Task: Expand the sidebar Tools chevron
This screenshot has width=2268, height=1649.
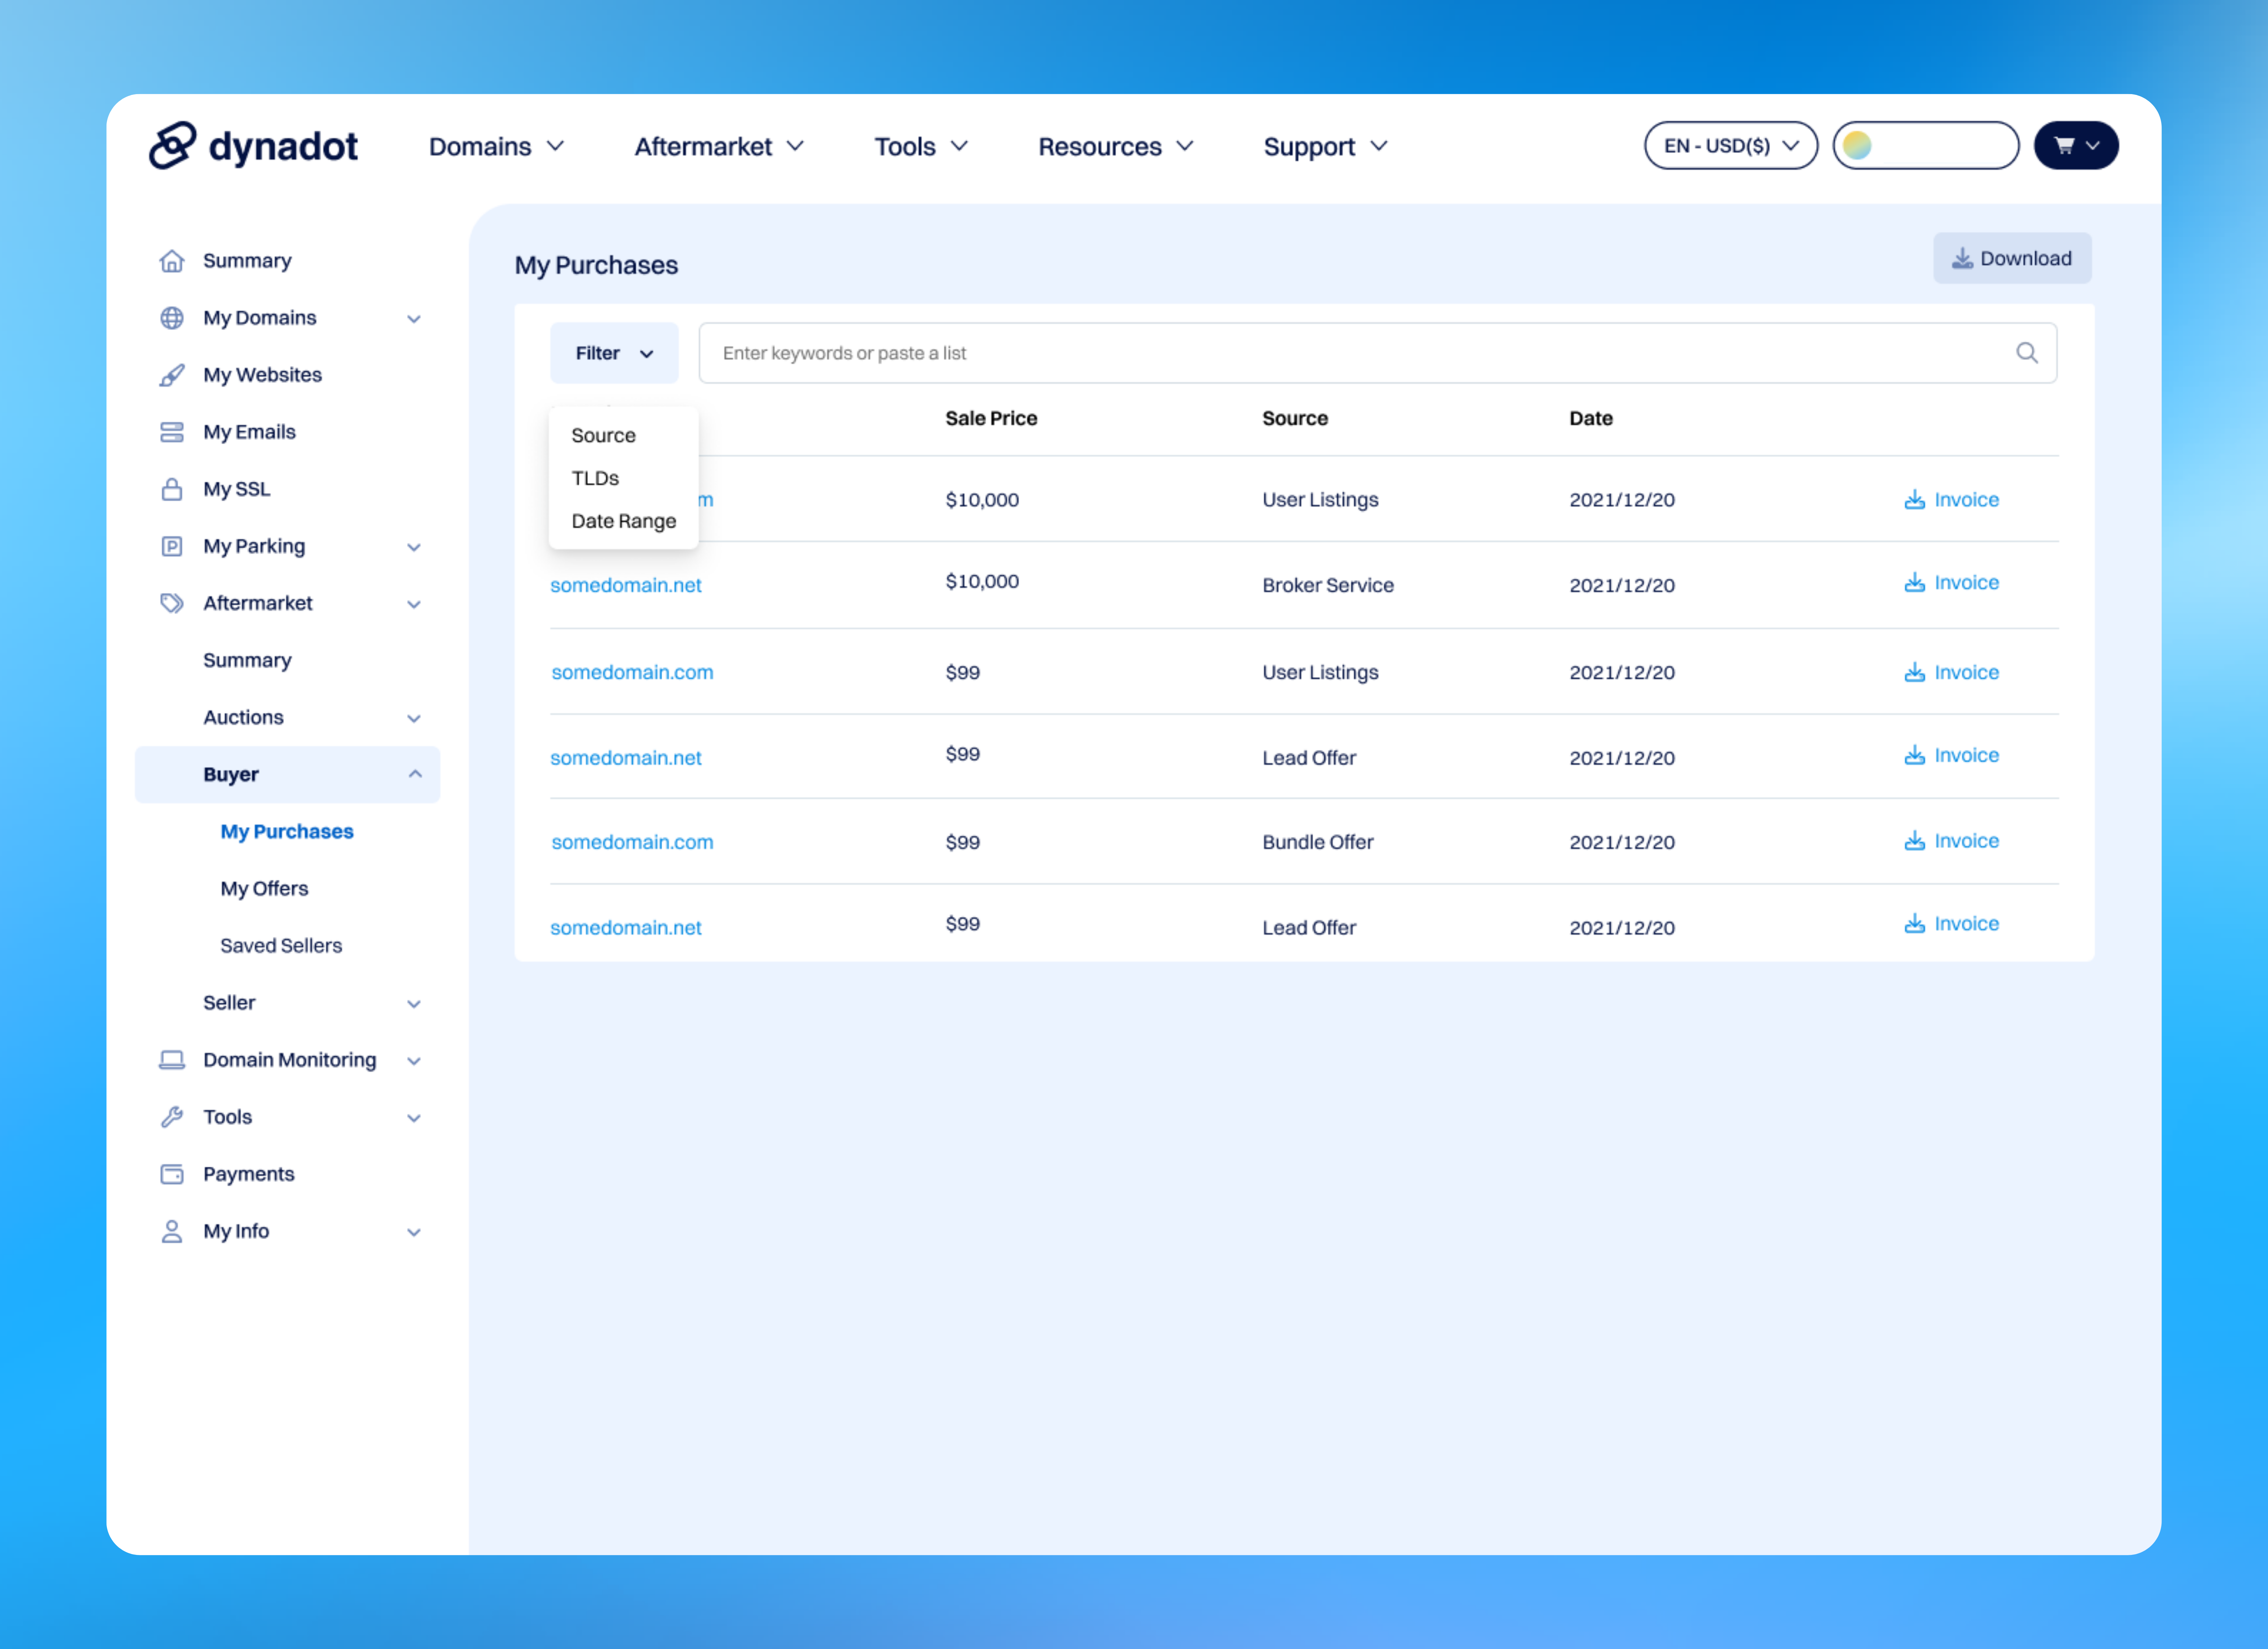Action: click(x=414, y=1118)
